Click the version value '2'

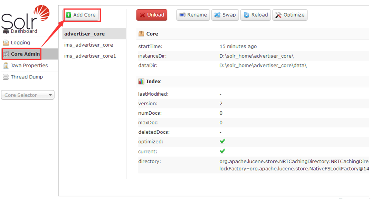pyautogui.click(x=221, y=104)
